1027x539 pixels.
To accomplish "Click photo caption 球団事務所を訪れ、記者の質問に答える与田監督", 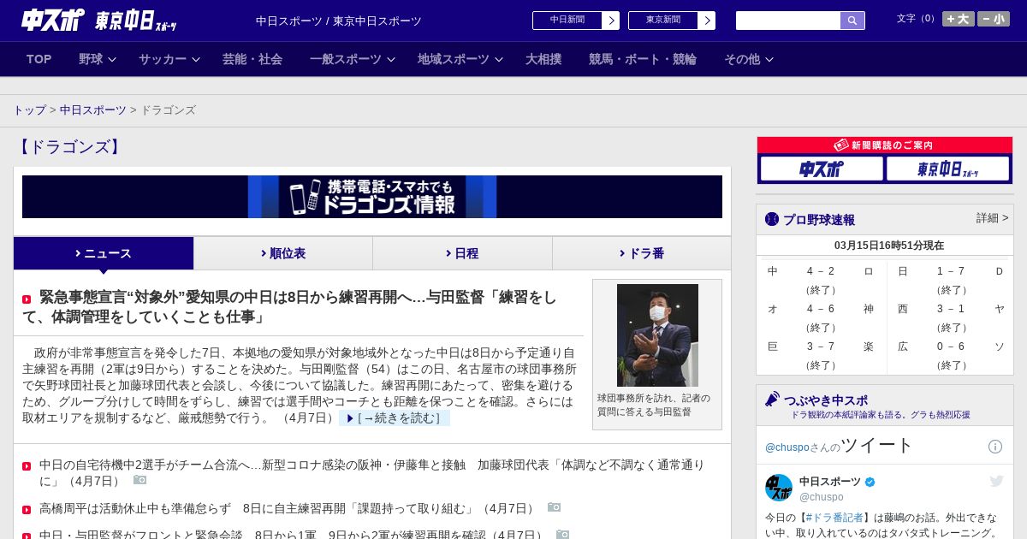I will (x=654, y=405).
